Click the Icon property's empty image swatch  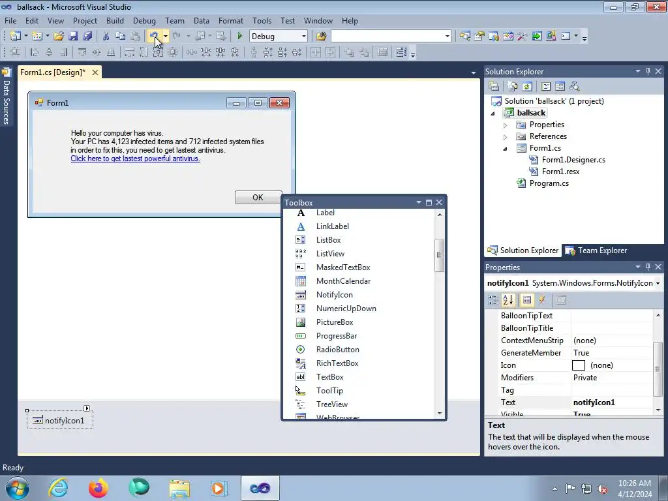tap(579, 365)
